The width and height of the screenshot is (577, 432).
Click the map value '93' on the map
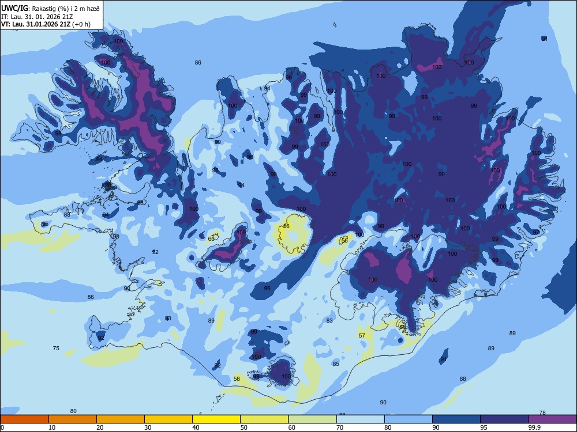pos(168,318)
